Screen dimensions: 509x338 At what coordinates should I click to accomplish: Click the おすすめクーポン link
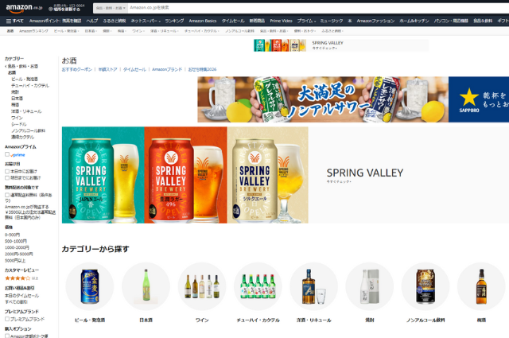tap(77, 69)
